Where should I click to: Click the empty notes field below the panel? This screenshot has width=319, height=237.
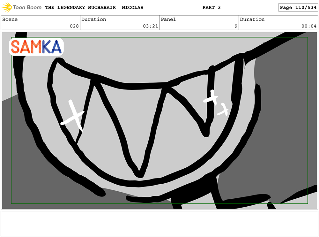point(159,224)
